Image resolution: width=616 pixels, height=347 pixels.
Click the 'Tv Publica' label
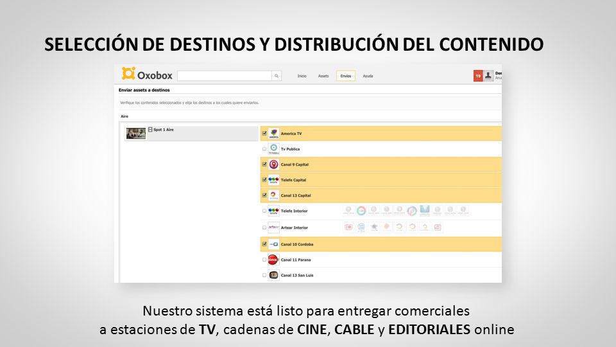click(290, 149)
